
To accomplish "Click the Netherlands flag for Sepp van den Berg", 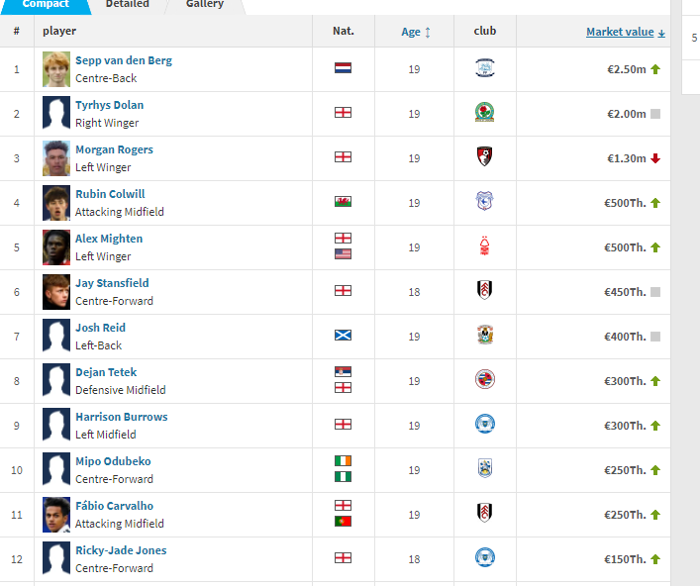I will [x=343, y=68].
